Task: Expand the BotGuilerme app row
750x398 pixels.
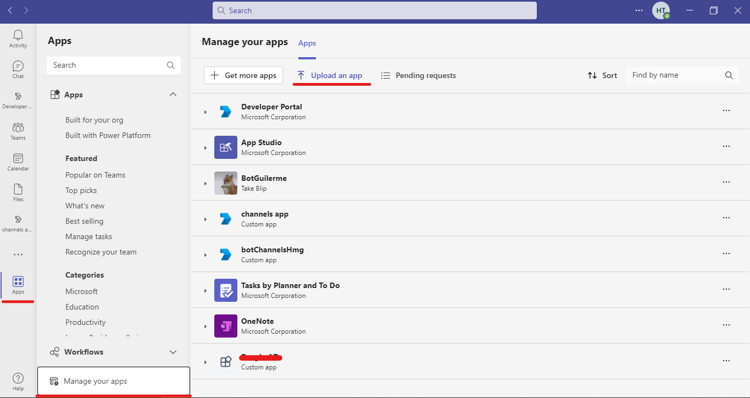Action: 205,184
